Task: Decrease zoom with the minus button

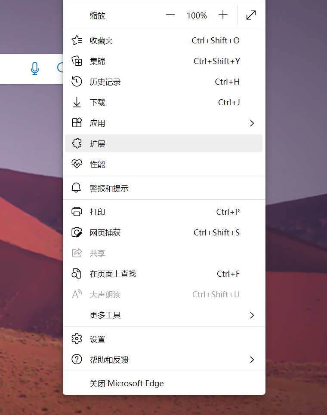Action: coord(170,15)
